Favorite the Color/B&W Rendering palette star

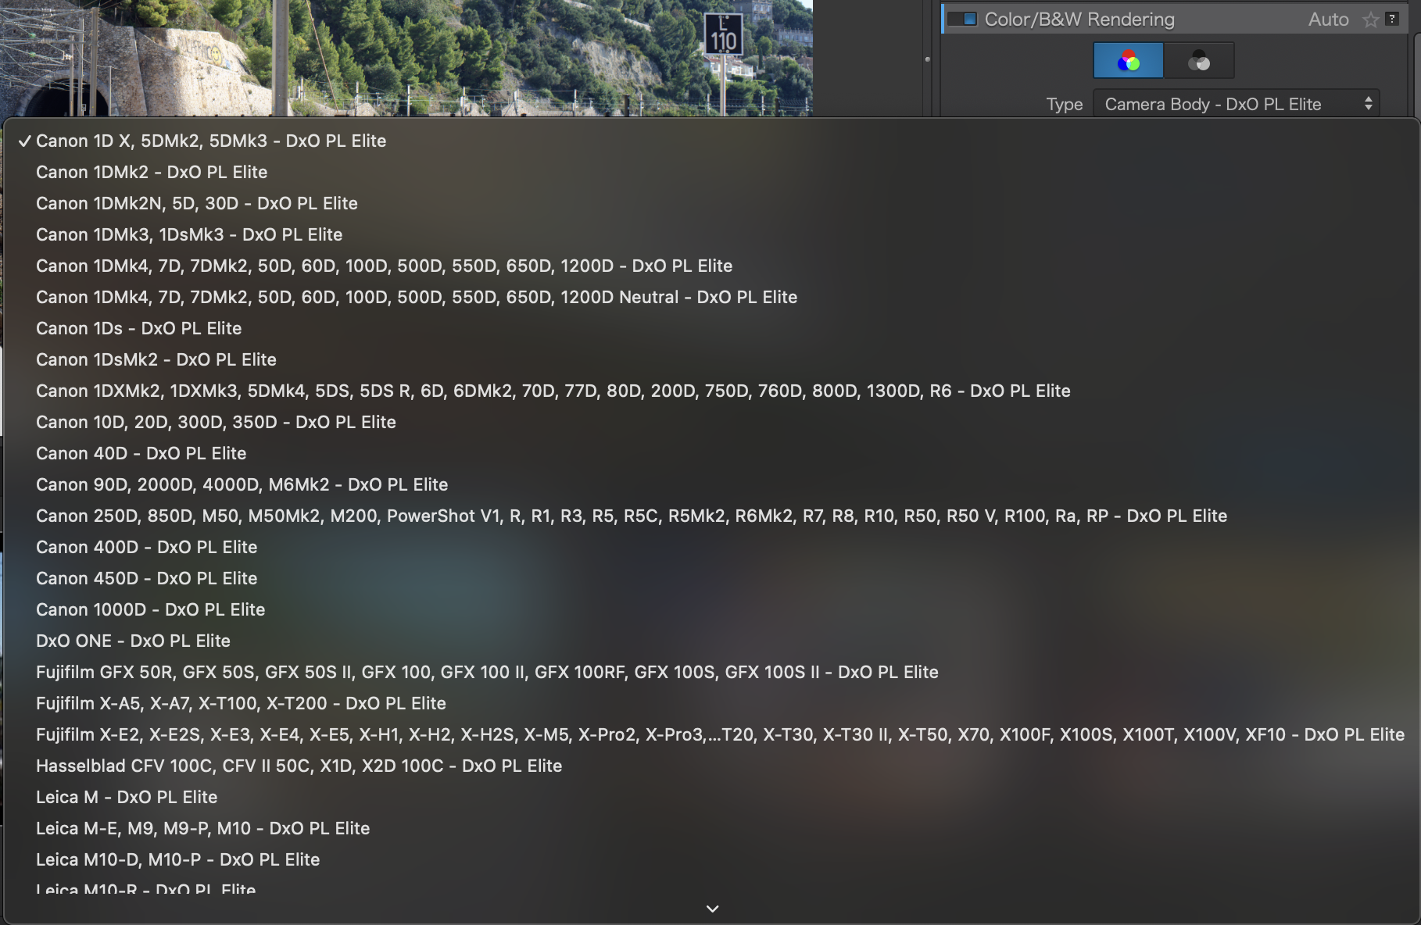(1370, 20)
